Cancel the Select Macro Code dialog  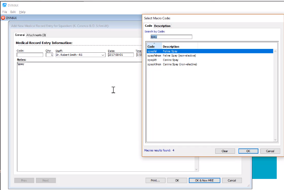270,151
